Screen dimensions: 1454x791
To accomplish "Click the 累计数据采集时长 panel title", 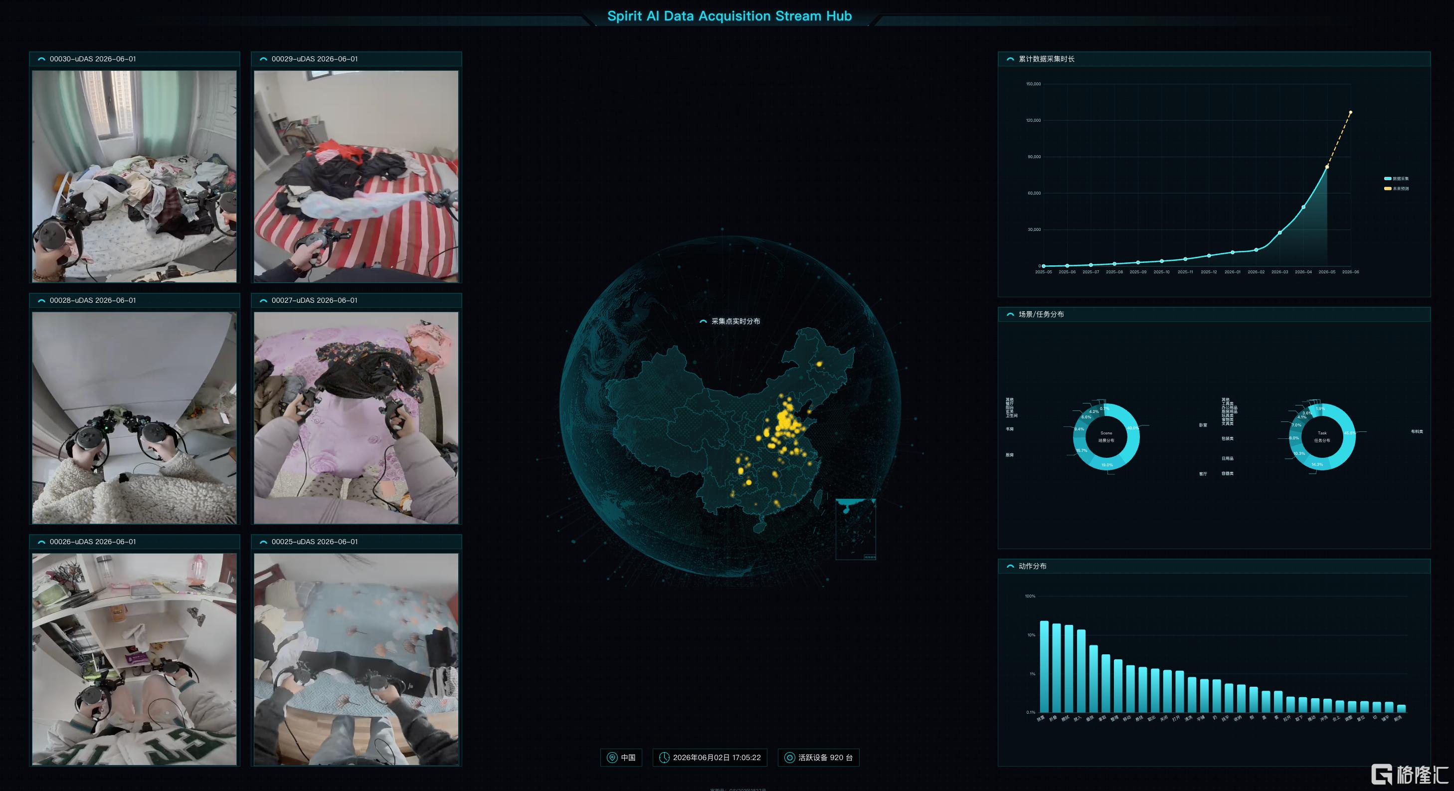I will click(1047, 59).
